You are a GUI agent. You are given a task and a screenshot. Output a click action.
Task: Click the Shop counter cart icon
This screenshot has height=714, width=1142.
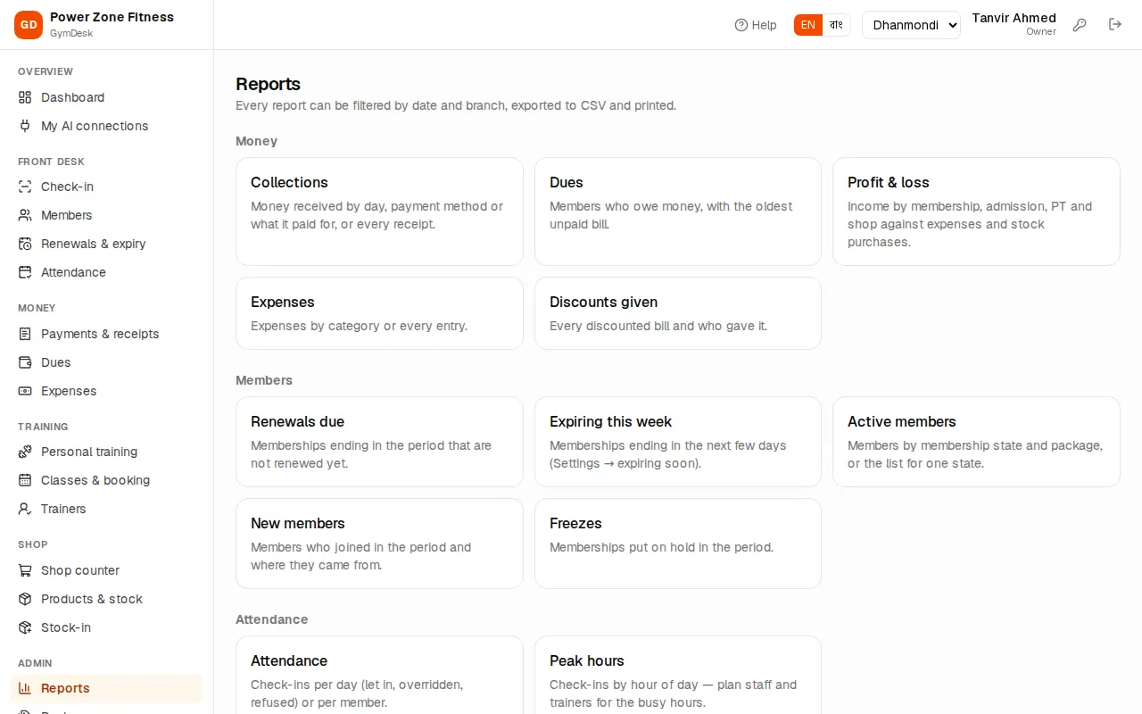coord(25,570)
